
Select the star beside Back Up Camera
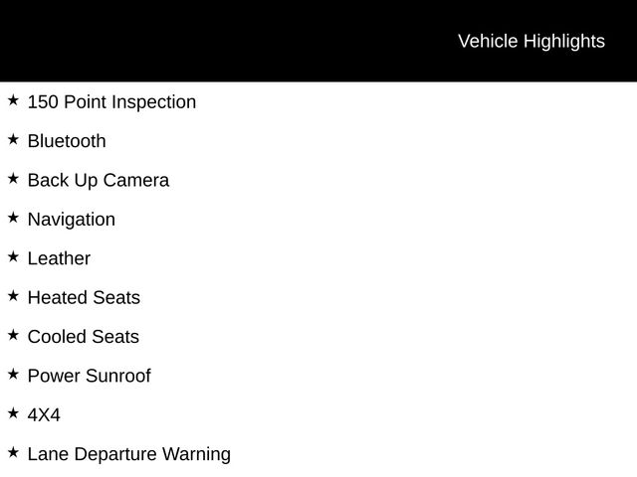point(13,179)
